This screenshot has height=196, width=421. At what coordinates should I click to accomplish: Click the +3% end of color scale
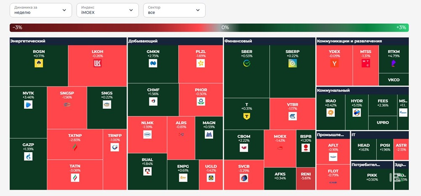click(401, 27)
